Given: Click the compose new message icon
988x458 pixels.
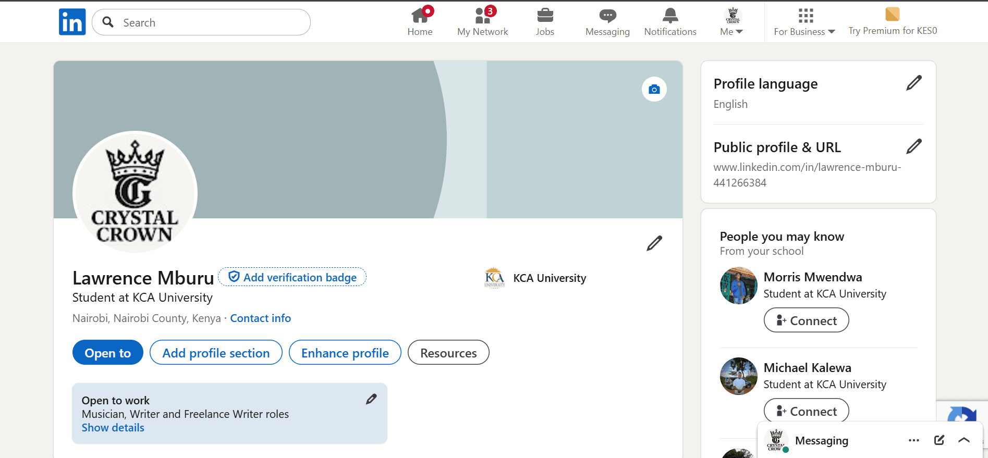Looking at the screenshot, I should pyautogui.click(x=939, y=440).
